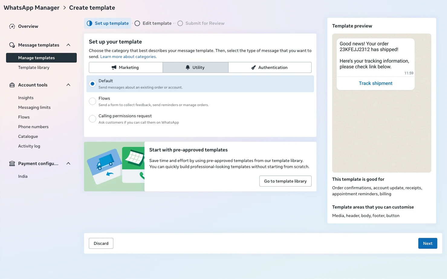Open Catalogue in sidebar

[28, 136]
